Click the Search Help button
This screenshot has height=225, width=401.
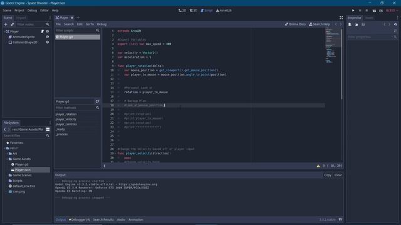tap(320, 24)
